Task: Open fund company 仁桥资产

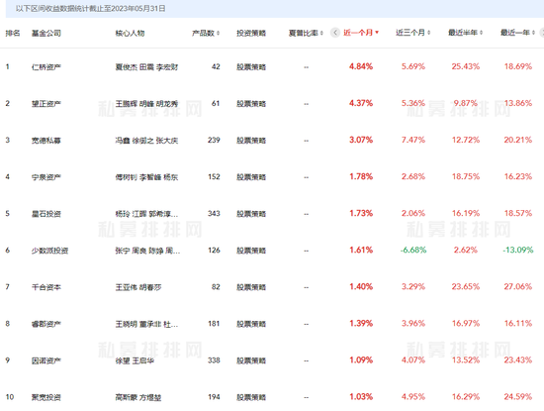Action: (46, 67)
